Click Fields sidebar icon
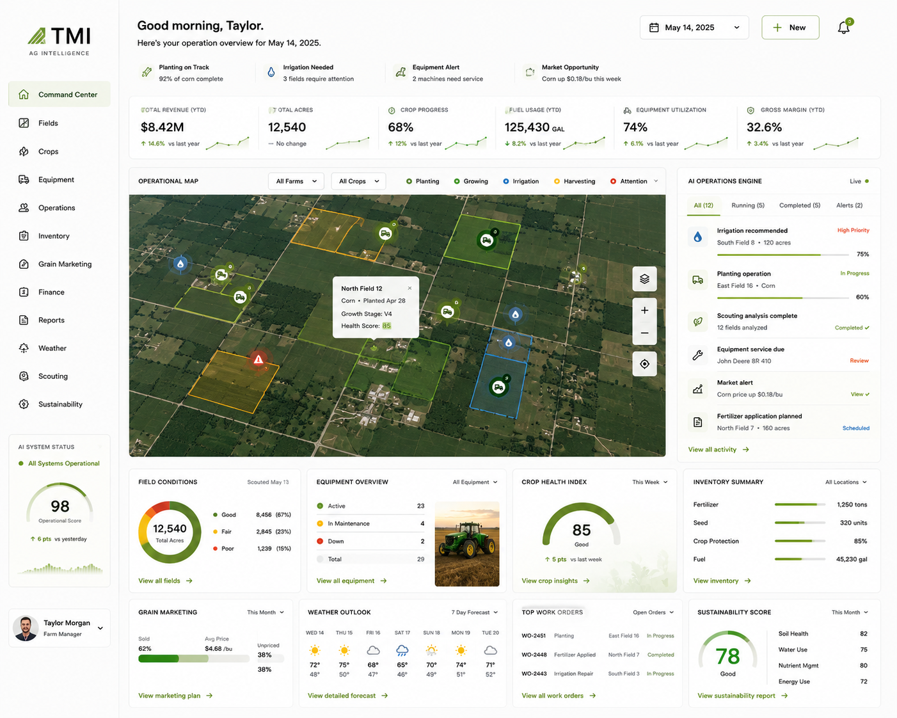Viewport: 897px width, 718px height. (24, 123)
